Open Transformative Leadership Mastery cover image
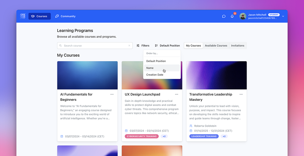Screen dimensions: 304x156 coord(217,75)
